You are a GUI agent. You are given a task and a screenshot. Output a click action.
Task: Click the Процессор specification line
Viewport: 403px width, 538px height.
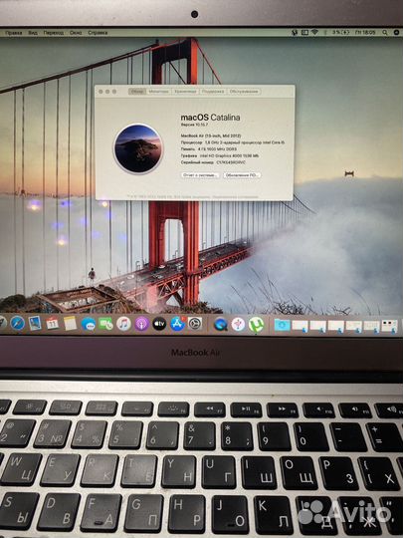[x=232, y=142]
